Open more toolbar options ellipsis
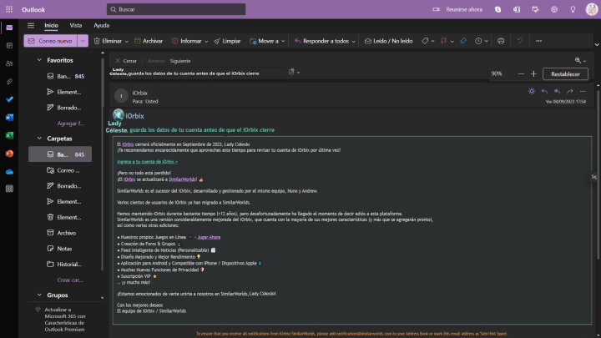Image resolution: width=601 pixels, height=338 pixels. coord(538,41)
